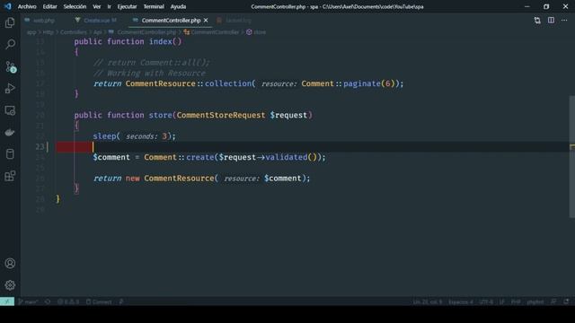
Task: Click the store method breadcrumb
Action: 256,32
